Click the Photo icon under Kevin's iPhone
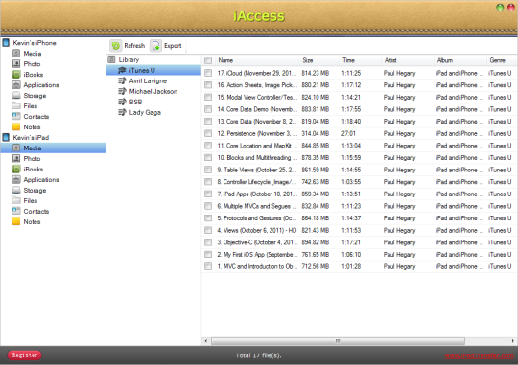 point(16,63)
